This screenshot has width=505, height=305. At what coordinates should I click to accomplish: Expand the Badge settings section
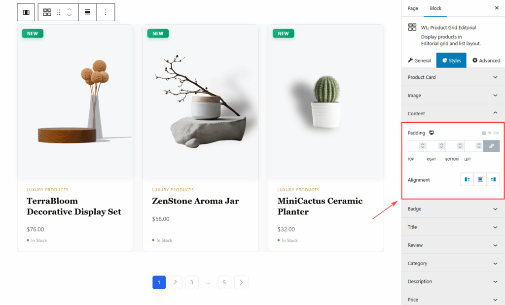coord(453,209)
